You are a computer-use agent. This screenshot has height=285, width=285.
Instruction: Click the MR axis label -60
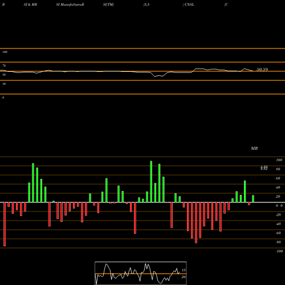(278, 233)
